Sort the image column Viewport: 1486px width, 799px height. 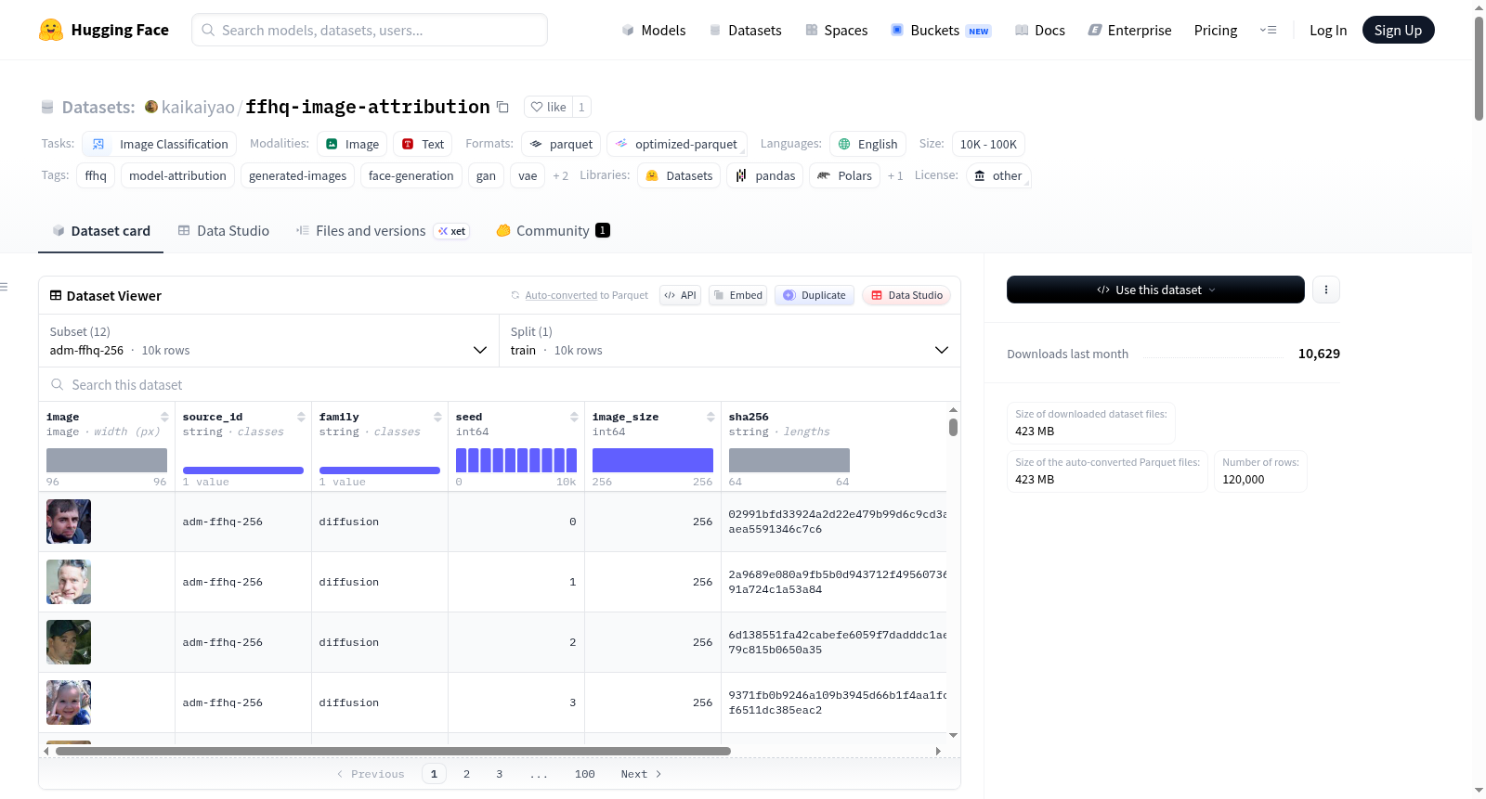pyautogui.click(x=164, y=417)
